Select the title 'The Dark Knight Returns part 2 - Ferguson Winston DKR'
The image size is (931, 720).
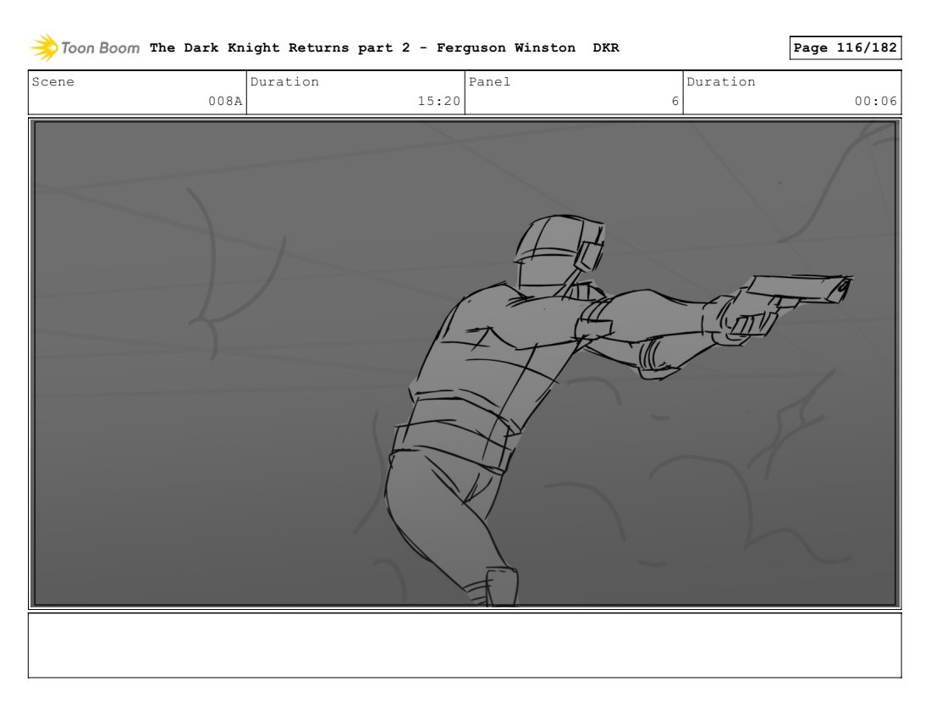point(384,48)
